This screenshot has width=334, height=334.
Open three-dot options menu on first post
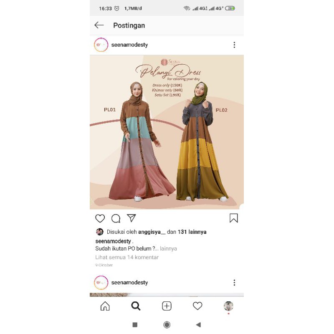[234, 45]
